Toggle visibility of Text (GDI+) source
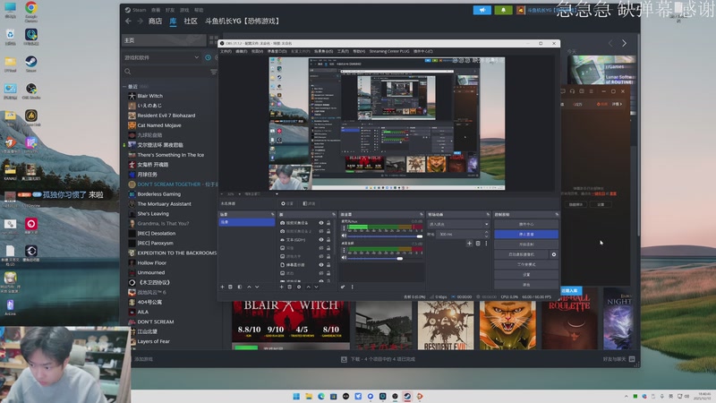716x403 pixels. pyautogui.click(x=321, y=239)
